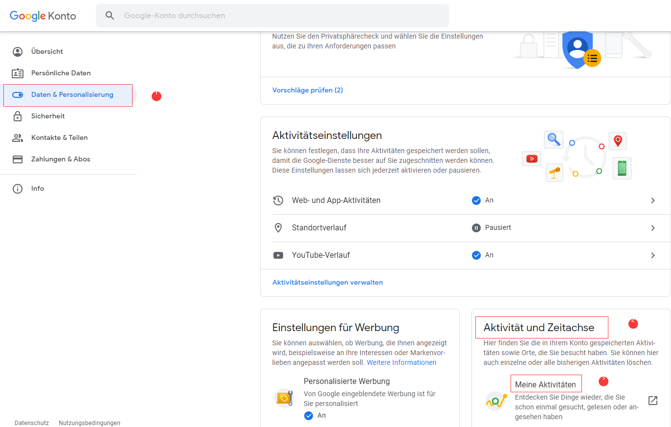Click the Personalisierte Werbung tag icon
The width and height of the screenshot is (671, 427).
(284, 399)
